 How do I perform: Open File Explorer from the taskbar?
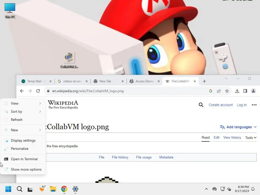(53, 189)
